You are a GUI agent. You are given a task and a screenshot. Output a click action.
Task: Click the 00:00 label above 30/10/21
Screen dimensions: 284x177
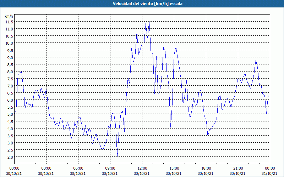click(14, 169)
